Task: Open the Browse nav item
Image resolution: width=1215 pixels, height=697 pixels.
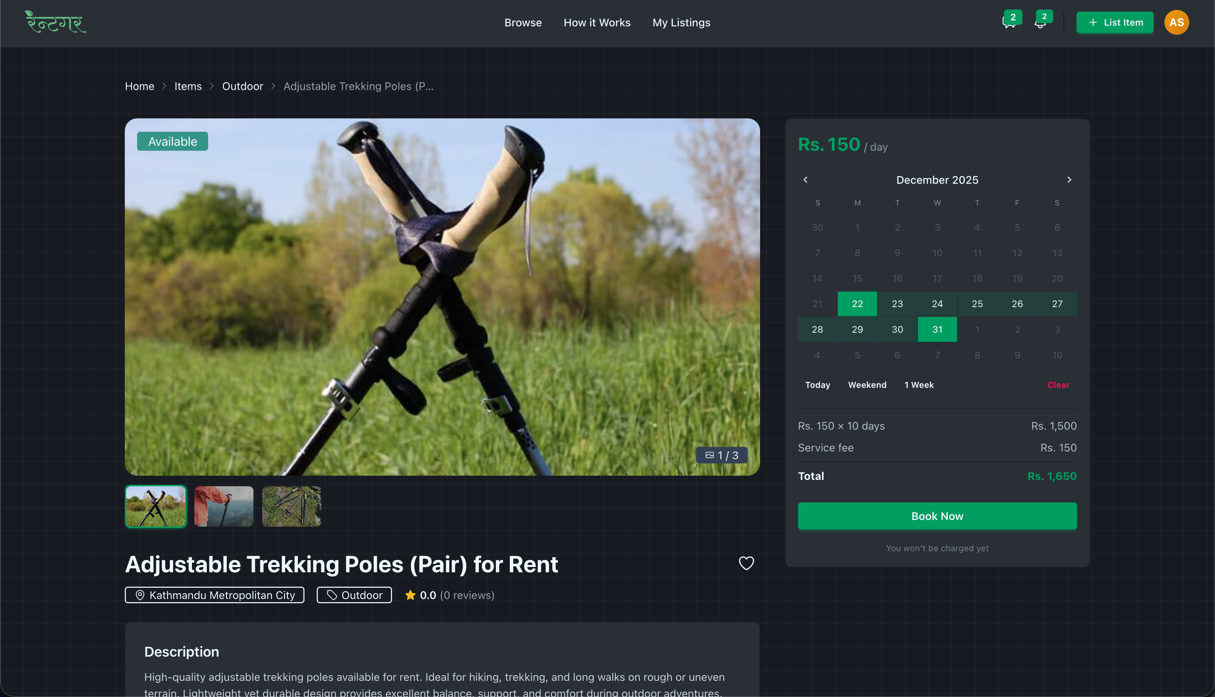Action: click(523, 22)
